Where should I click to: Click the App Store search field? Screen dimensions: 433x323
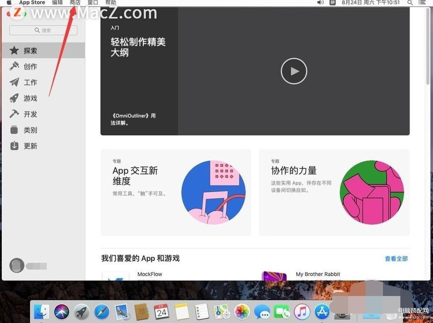[x=43, y=30]
